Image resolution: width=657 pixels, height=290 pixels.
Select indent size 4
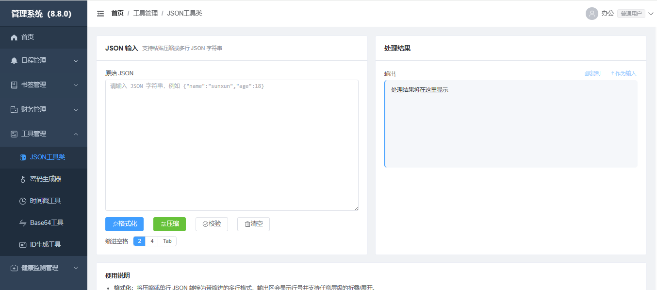pyautogui.click(x=152, y=241)
